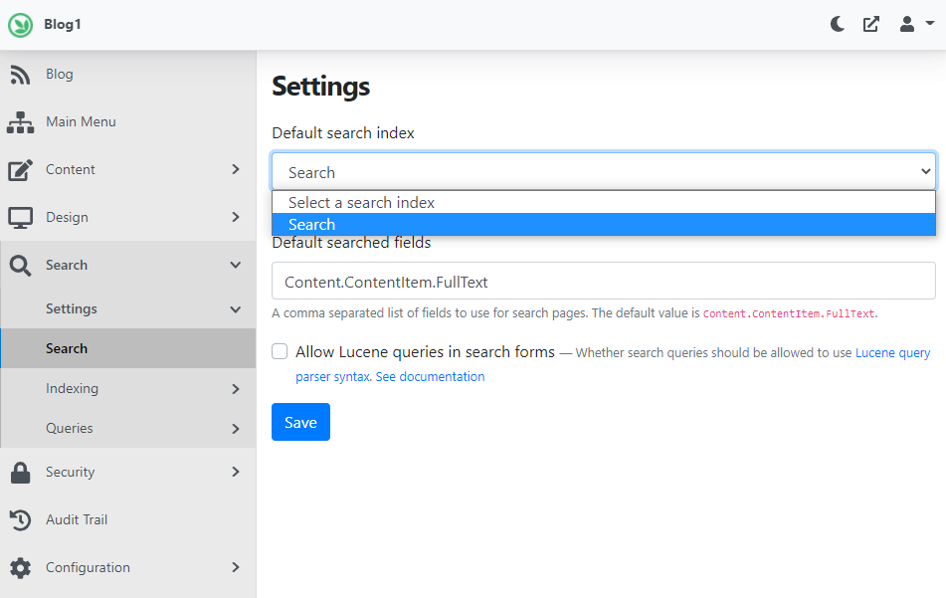Viewport: 946px width, 598px height.
Task: Click the Blog1 site name
Action: (62, 24)
